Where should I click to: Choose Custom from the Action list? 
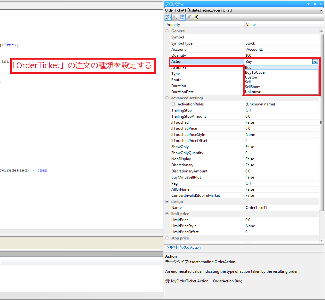coord(281,77)
